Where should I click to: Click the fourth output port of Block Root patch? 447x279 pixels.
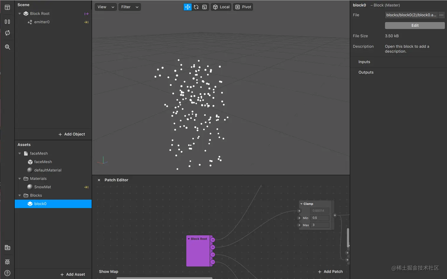tap(213, 262)
